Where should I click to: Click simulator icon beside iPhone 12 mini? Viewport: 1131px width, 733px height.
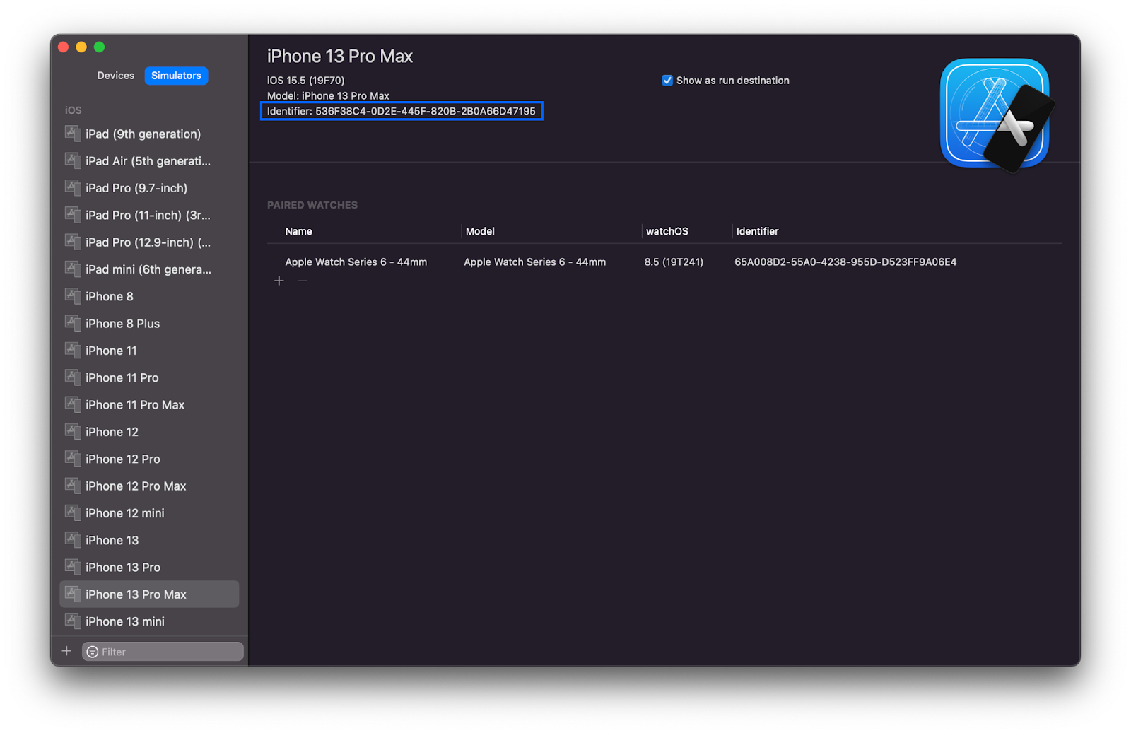[x=73, y=512]
